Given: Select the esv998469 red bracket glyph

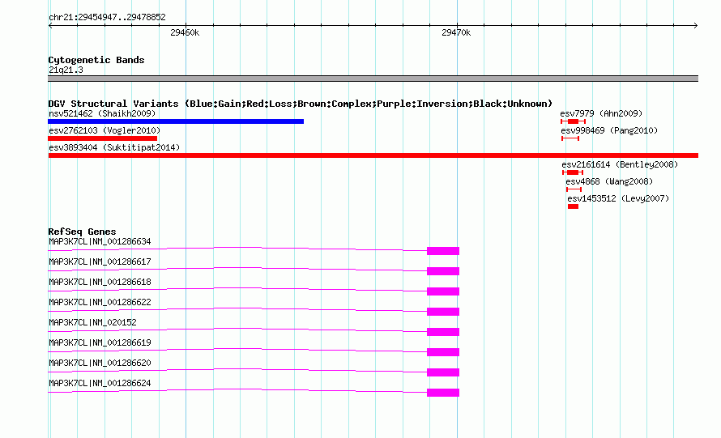Looking at the screenshot, I should [570, 138].
